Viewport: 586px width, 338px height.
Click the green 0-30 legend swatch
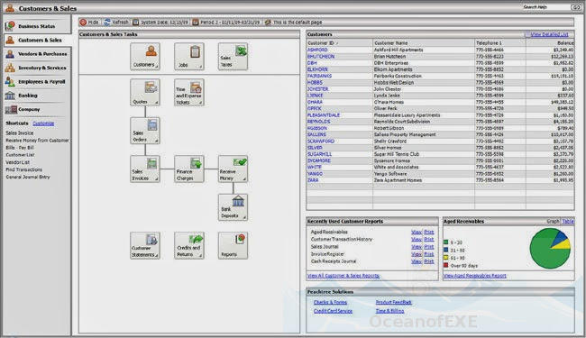coord(446,242)
